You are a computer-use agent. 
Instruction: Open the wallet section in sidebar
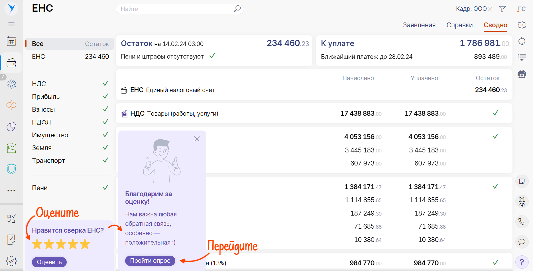click(11, 63)
